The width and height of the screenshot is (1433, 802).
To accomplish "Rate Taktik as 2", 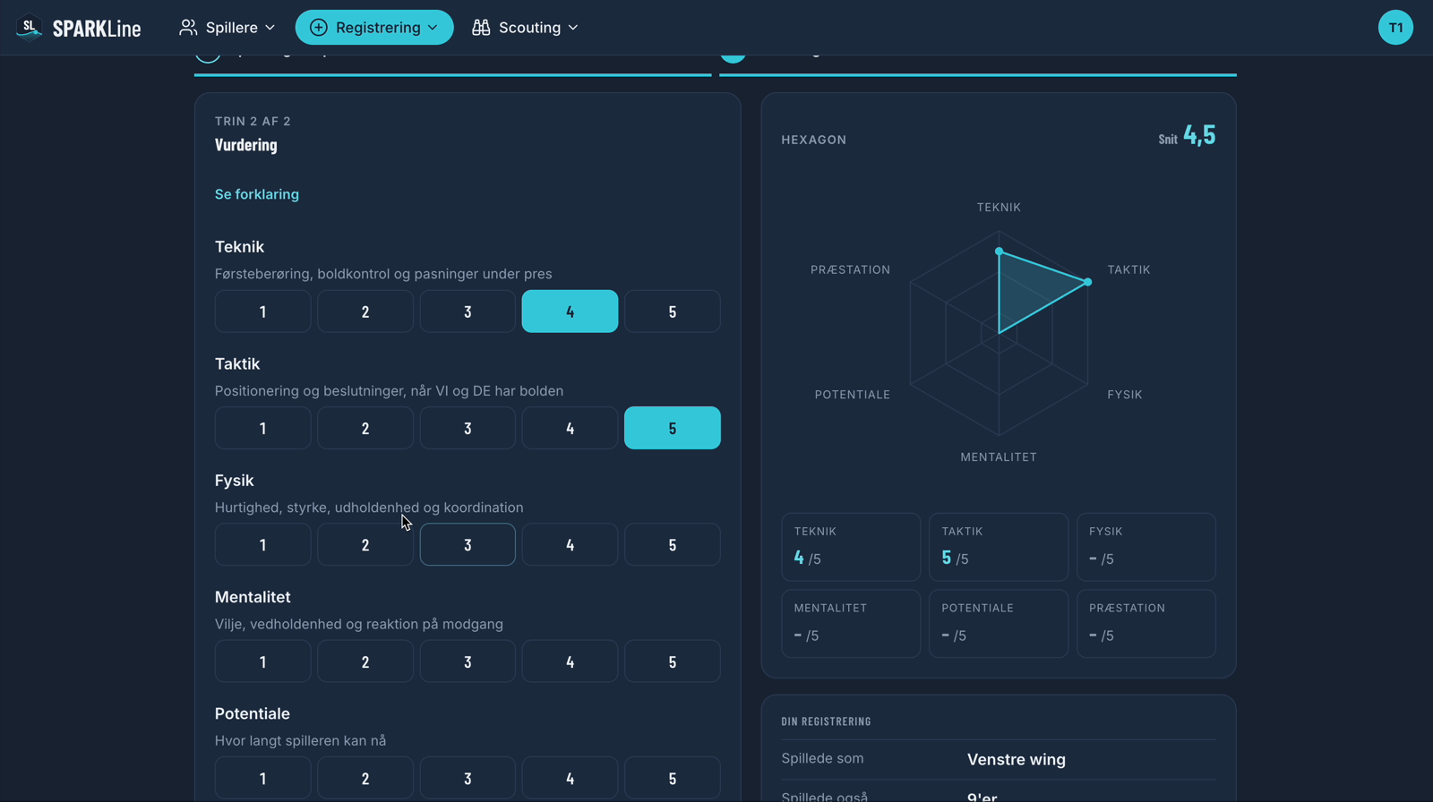I will [x=365, y=428].
